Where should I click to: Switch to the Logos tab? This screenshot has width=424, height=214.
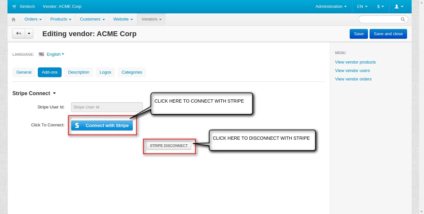(105, 72)
